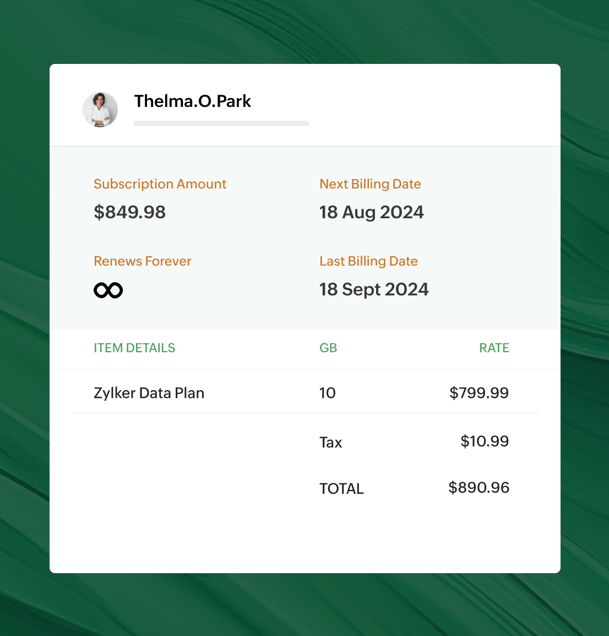Select the Next Billing Date 18 Aug 2024
The width and height of the screenshot is (609, 636).
(372, 212)
